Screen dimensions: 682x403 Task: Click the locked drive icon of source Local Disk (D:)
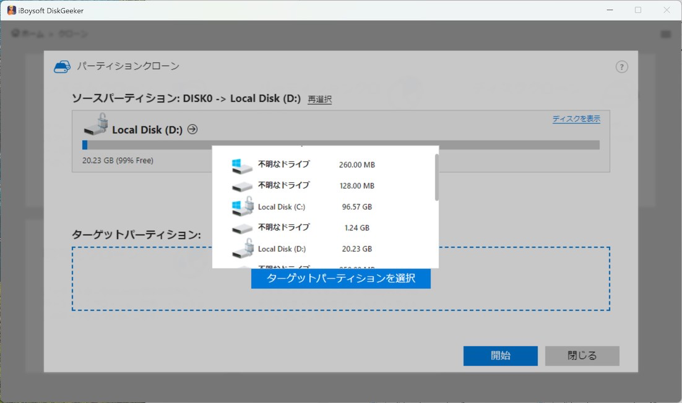coord(96,124)
